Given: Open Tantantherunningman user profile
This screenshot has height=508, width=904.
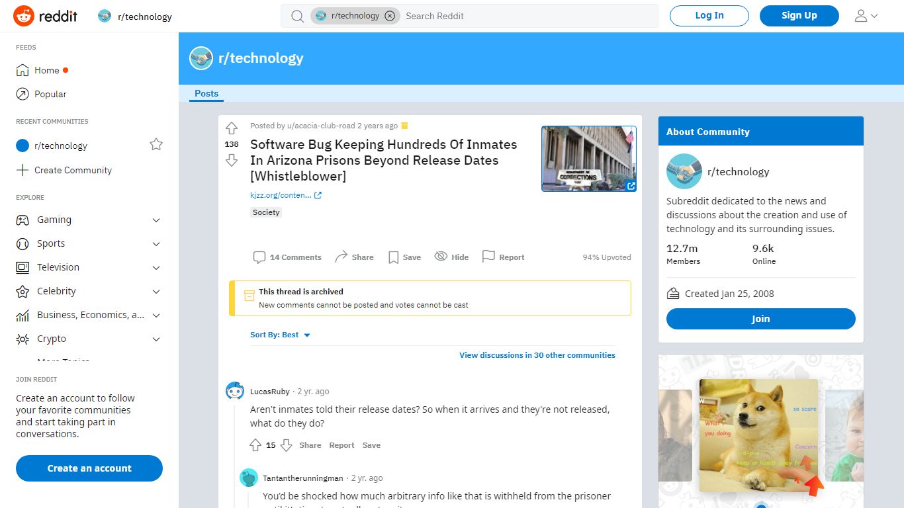Looking at the screenshot, I should (303, 478).
